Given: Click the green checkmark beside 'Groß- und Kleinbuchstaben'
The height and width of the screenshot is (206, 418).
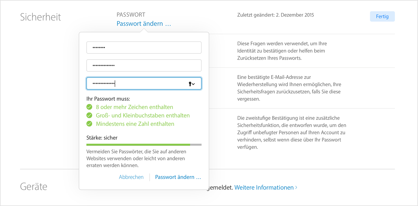Looking at the screenshot, I should pyautogui.click(x=89, y=116).
